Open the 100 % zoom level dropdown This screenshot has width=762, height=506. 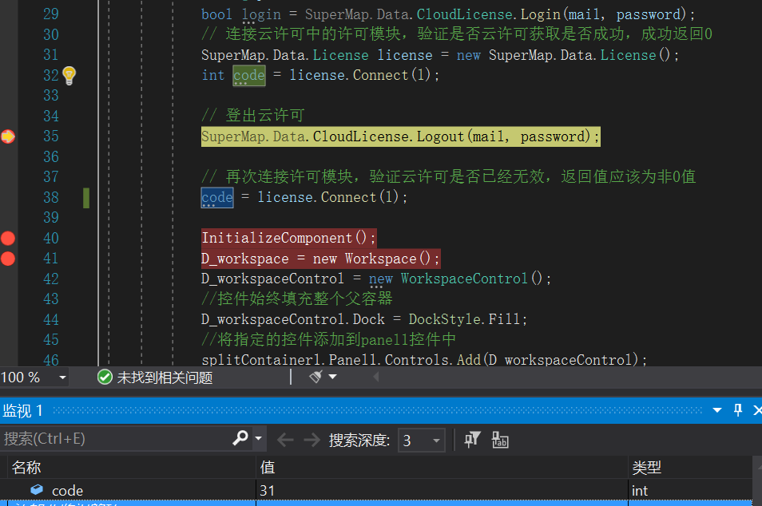click(62, 378)
